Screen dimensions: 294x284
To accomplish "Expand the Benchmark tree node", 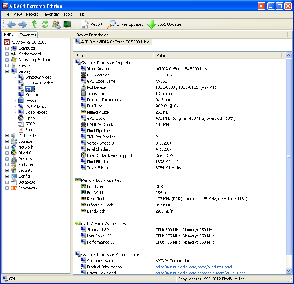I will (7, 188).
